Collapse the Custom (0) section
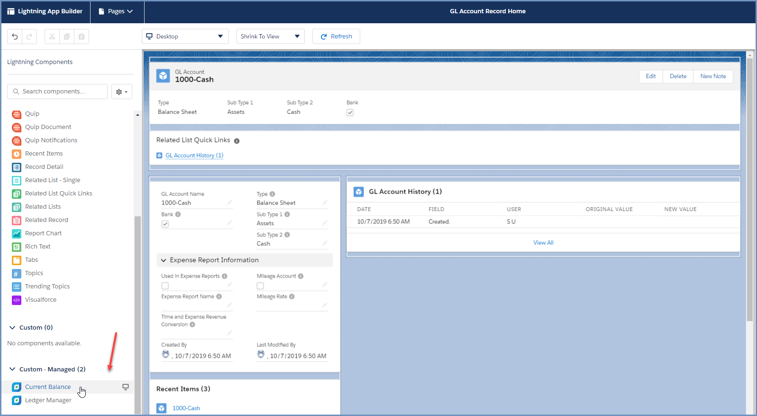 click(12, 328)
